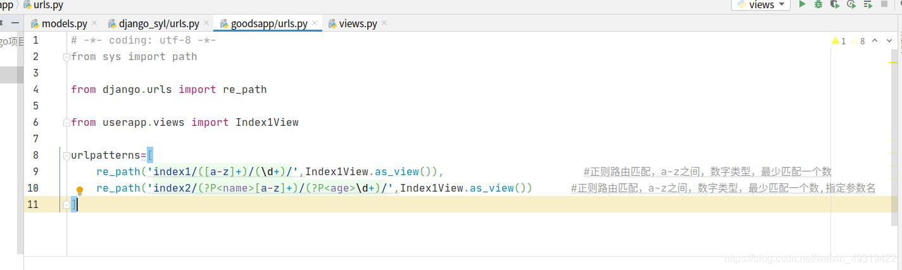Open the concurrency diagram run button
This screenshot has width=902, height=270.
(868, 4)
